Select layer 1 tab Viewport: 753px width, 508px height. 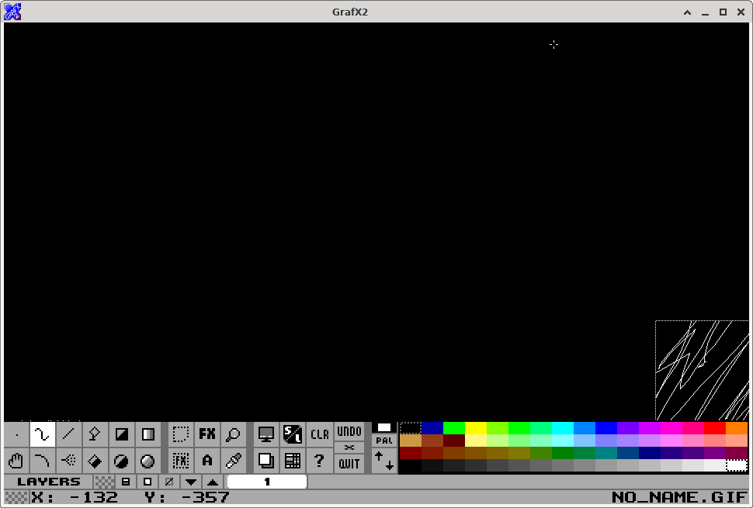(267, 482)
